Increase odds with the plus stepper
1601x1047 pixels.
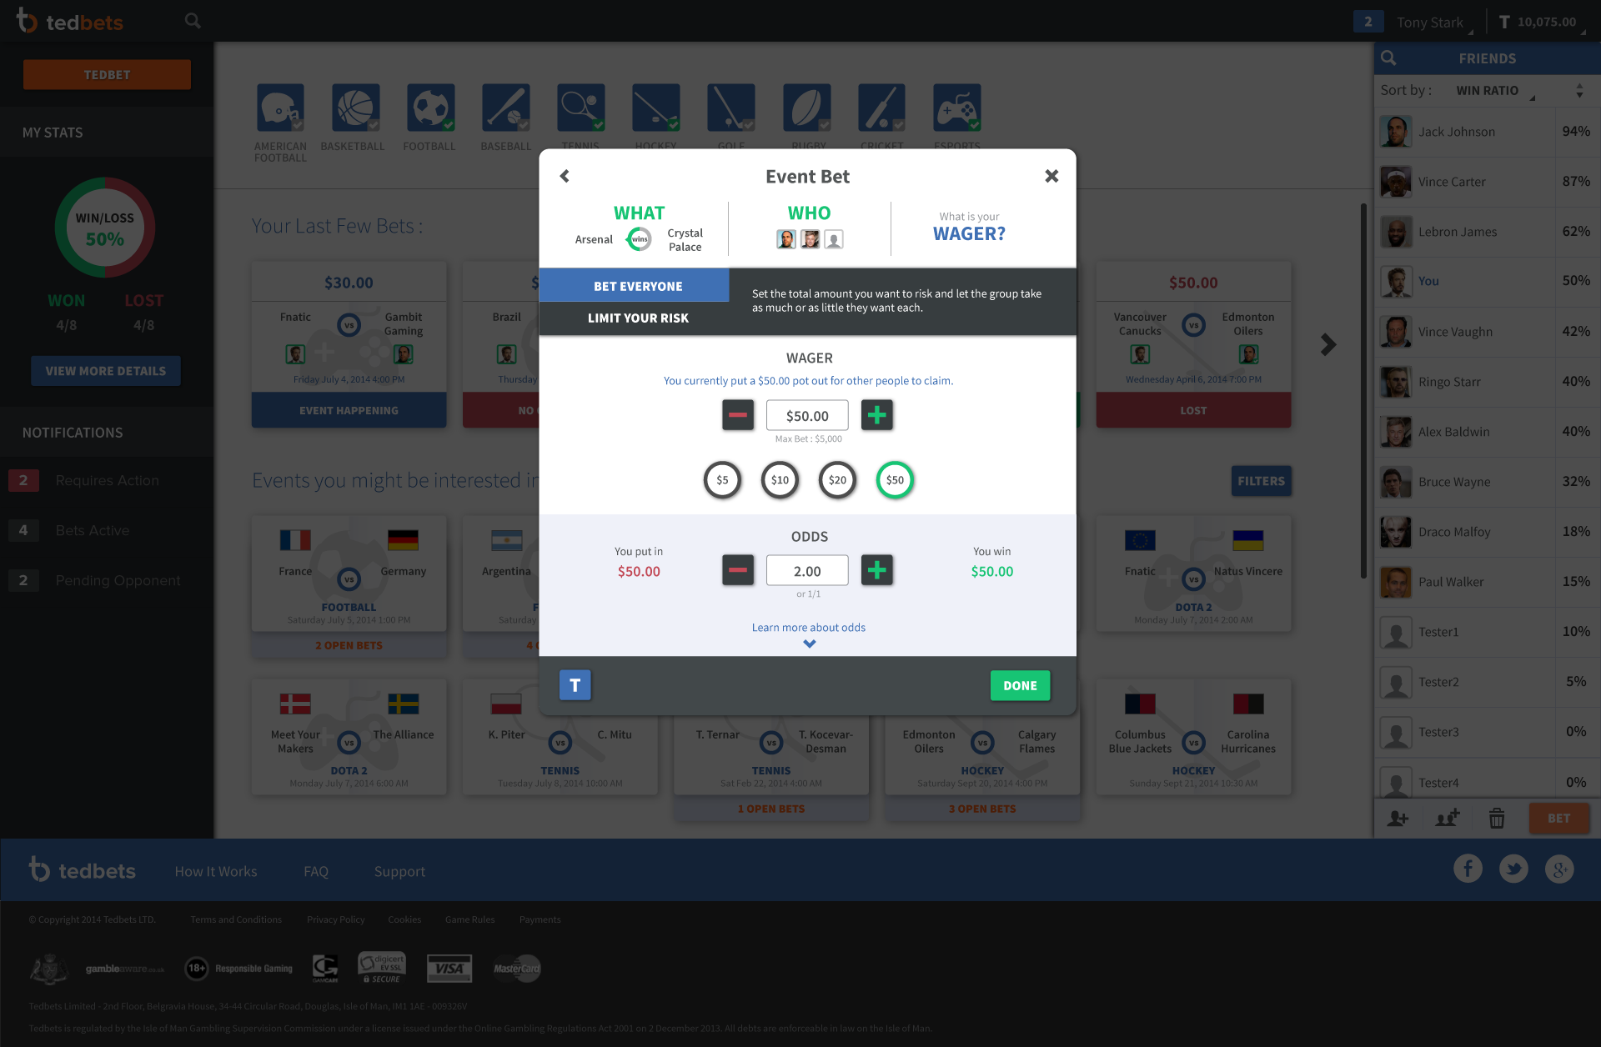(x=876, y=570)
